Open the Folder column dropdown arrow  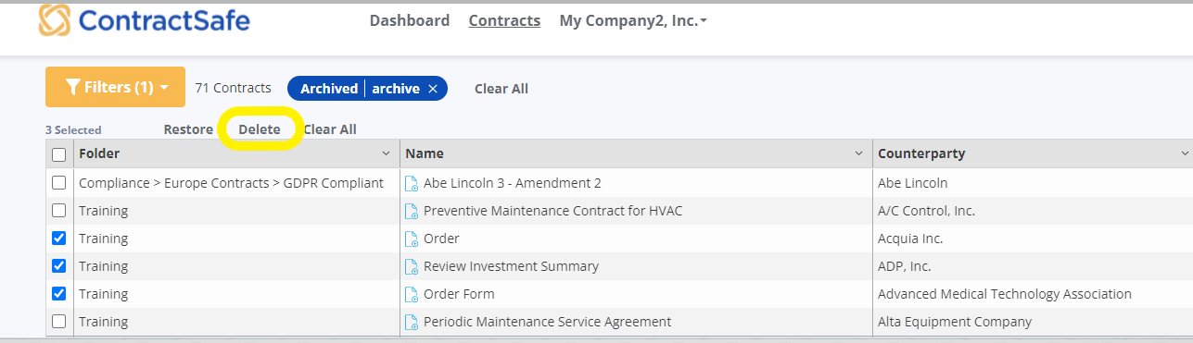[x=387, y=153]
